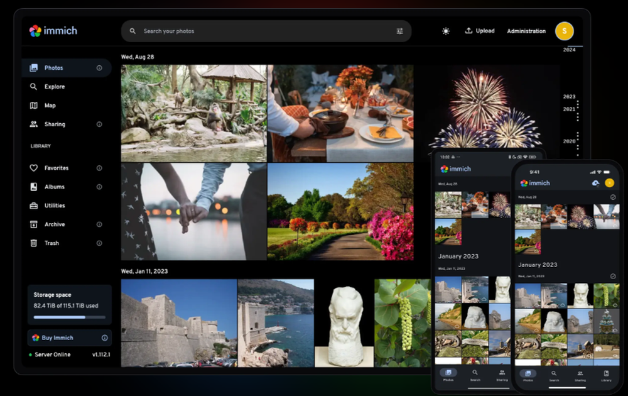Screen dimensions: 628x396
Task: Open the dinner table photo
Action: pyautogui.click(x=340, y=113)
